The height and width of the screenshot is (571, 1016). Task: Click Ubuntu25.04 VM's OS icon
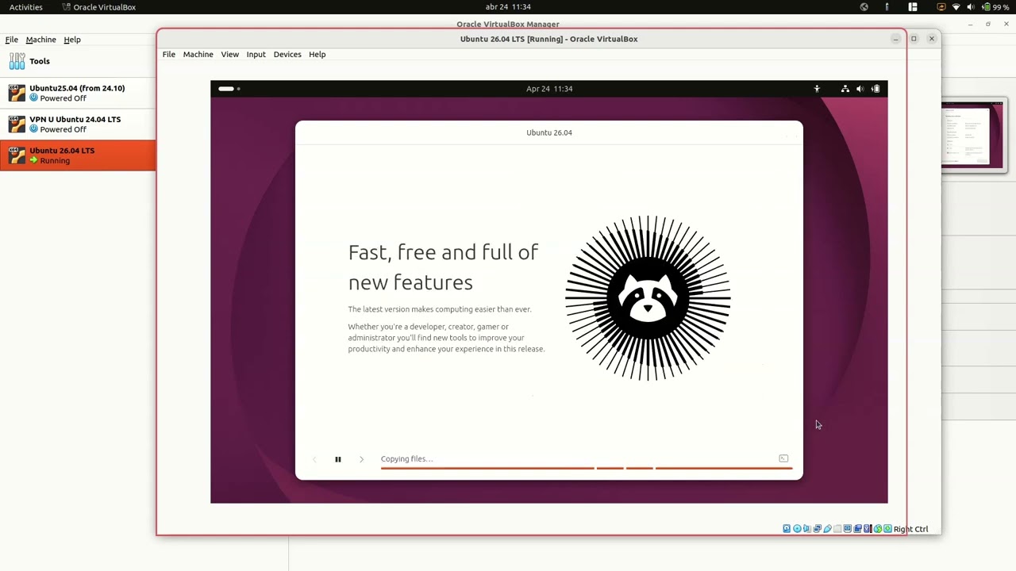pyautogui.click(x=17, y=93)
